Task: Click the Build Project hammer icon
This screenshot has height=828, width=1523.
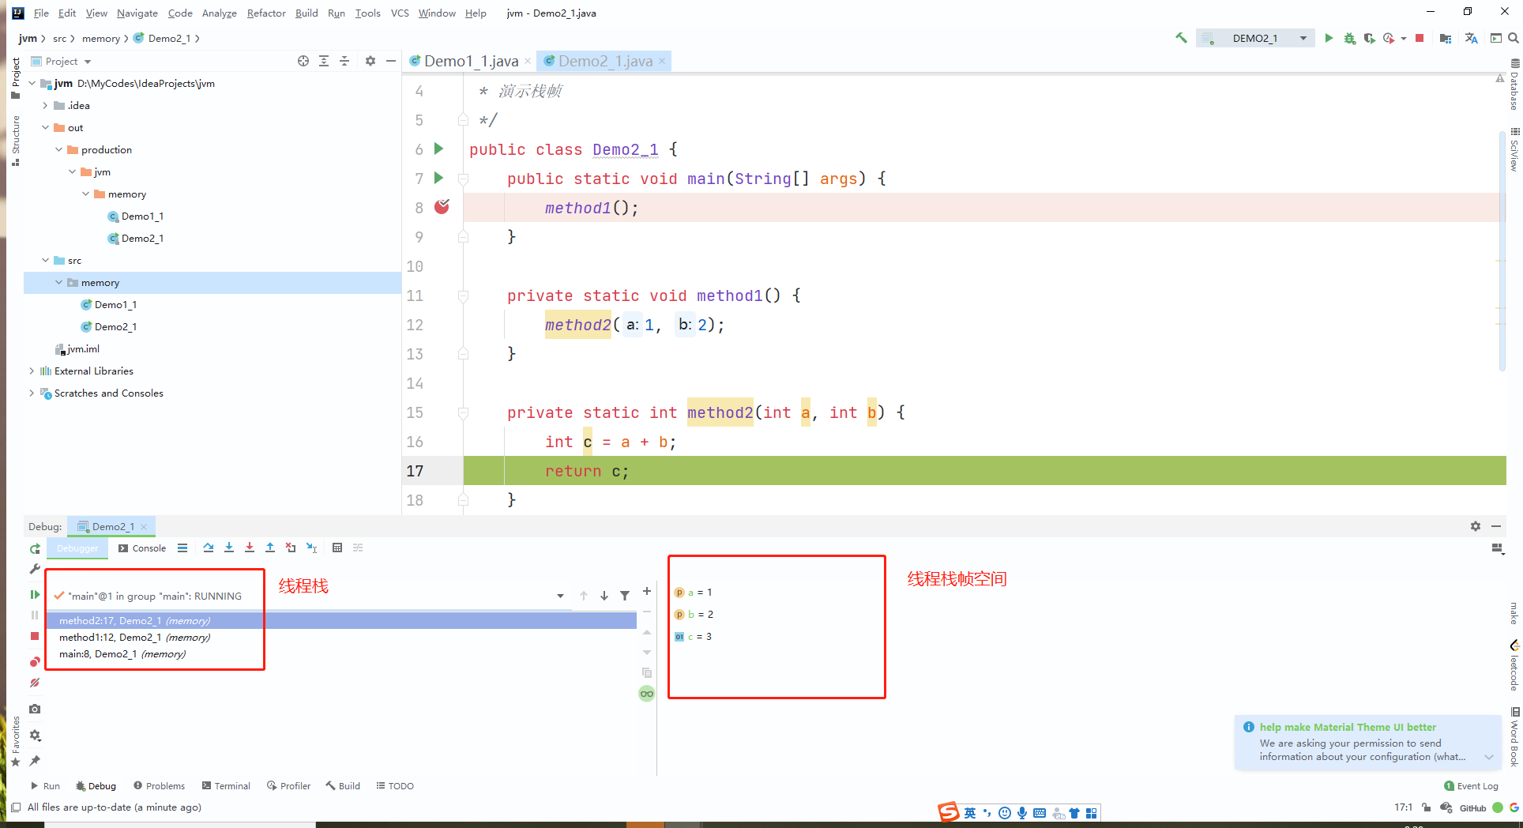Action: [x=1181, y=38]
